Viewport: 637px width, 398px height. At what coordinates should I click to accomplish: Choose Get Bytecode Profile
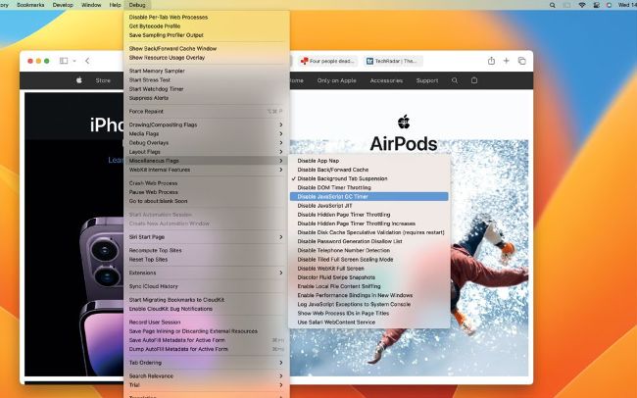click(x=207, y=26)
